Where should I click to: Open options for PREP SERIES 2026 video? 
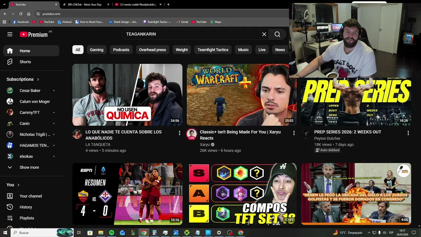(x=408, y=133)
